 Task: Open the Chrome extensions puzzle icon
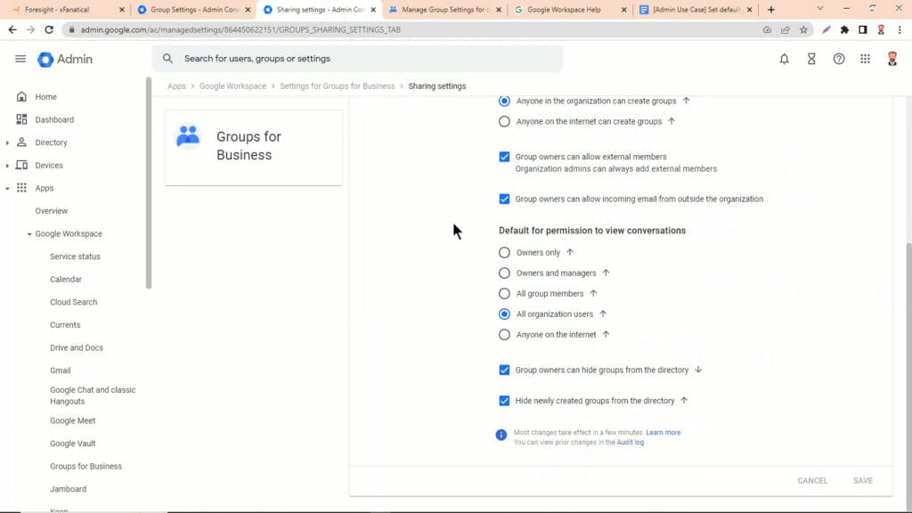pos(844,29)
